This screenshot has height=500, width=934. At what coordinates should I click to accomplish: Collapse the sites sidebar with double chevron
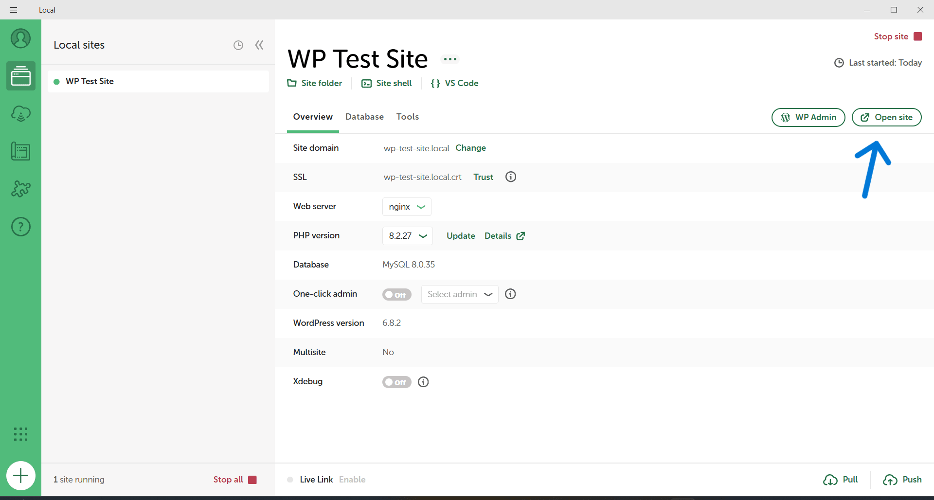point(259,45)
